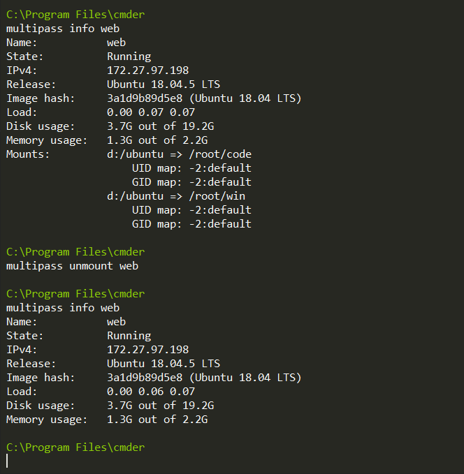This screenshot has height=474, width=464.
Task: Click the GID map line under /root/win
Action: click(191, 224)
